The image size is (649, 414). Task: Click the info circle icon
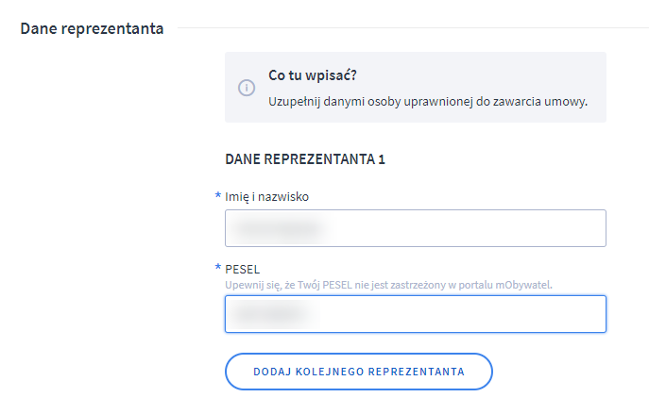pos(246,88)
